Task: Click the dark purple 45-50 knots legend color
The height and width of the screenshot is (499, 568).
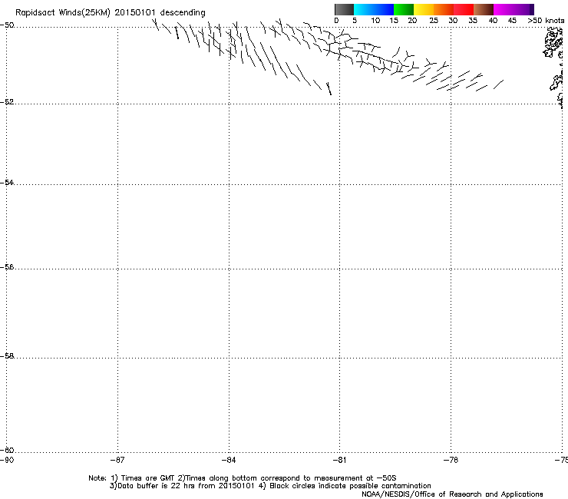Action: [523, 9]
